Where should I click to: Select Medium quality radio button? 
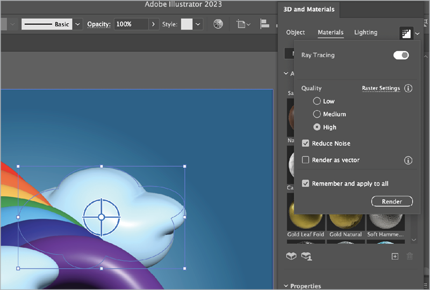pyautogui.click(x=317, y=114)
